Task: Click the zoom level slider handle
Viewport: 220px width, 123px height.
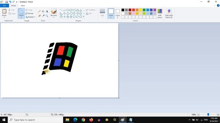Action: tap(208, 114)
